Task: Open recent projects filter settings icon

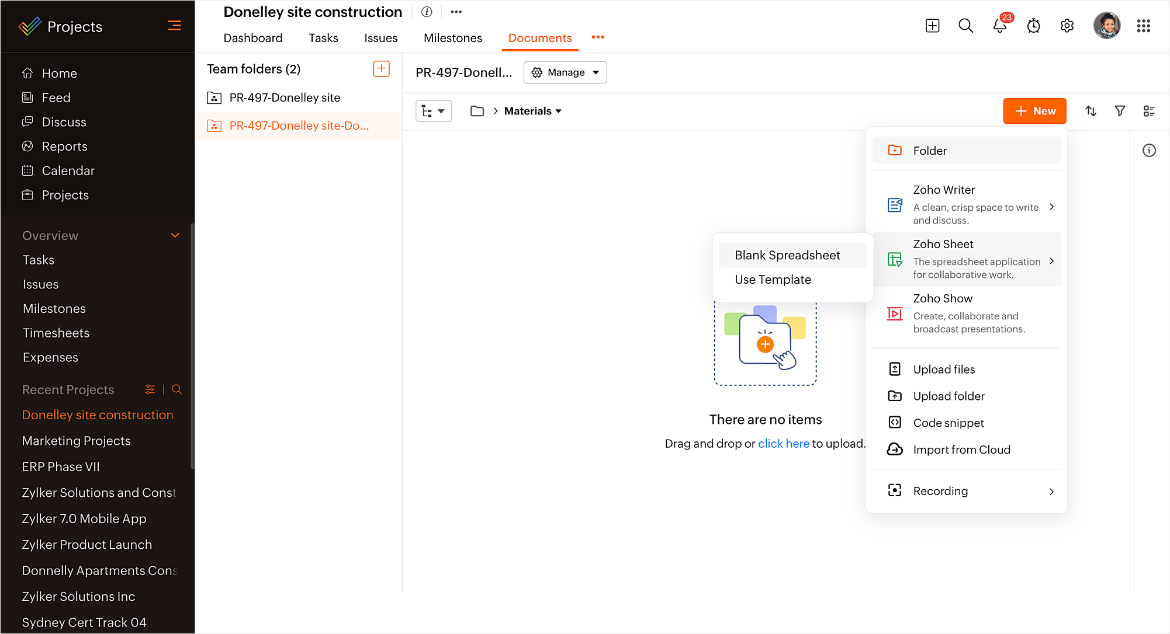Action: pos(150,389)
